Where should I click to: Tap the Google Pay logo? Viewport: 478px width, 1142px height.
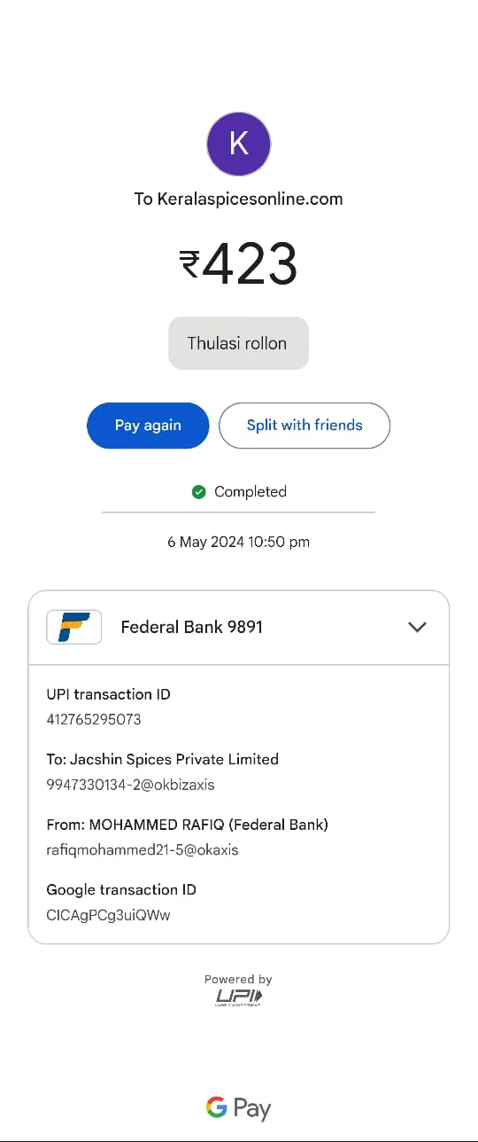point(239,1108)
